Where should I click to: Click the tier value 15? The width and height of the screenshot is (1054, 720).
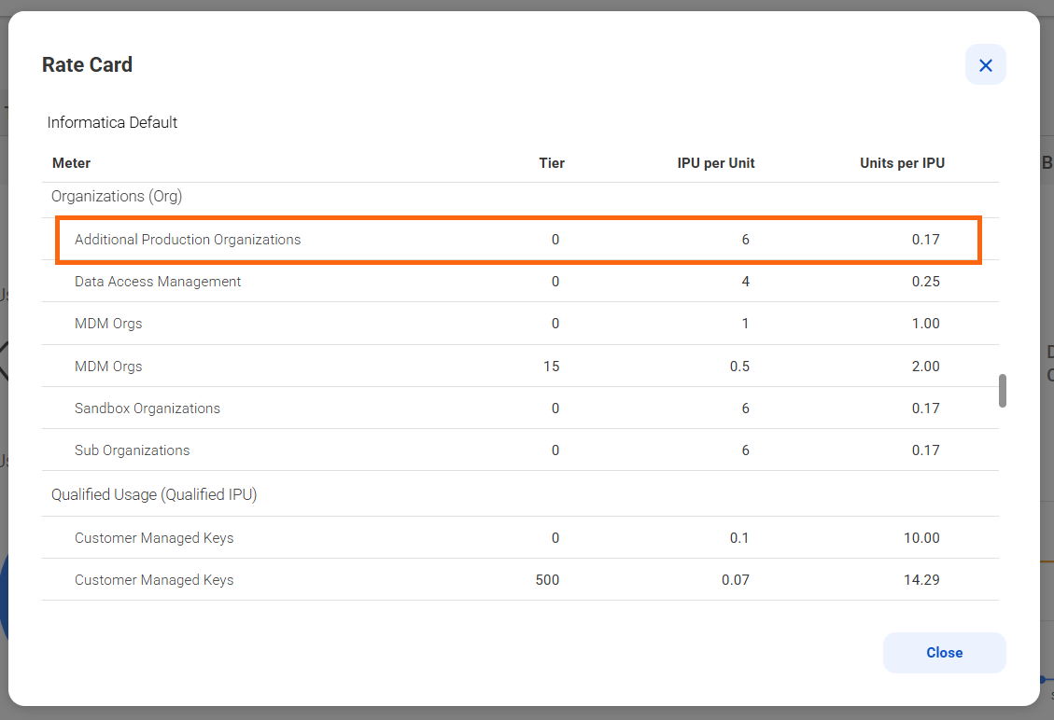click(551, 366)
